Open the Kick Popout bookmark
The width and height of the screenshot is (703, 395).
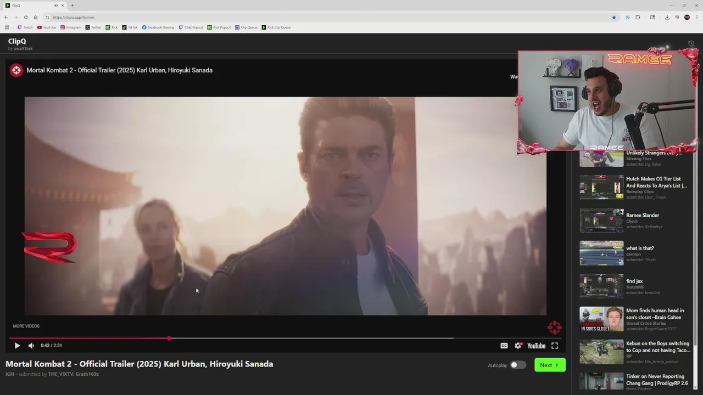219,27
